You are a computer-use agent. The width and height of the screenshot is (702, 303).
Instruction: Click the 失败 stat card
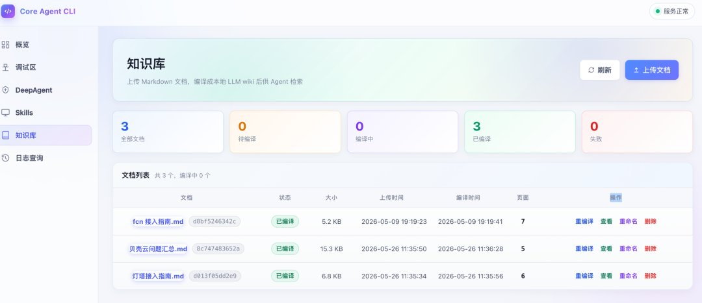click(637, 132)
